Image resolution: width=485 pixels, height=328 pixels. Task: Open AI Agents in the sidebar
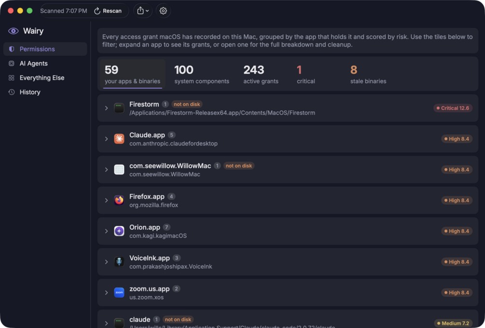(x=45, y=63)
